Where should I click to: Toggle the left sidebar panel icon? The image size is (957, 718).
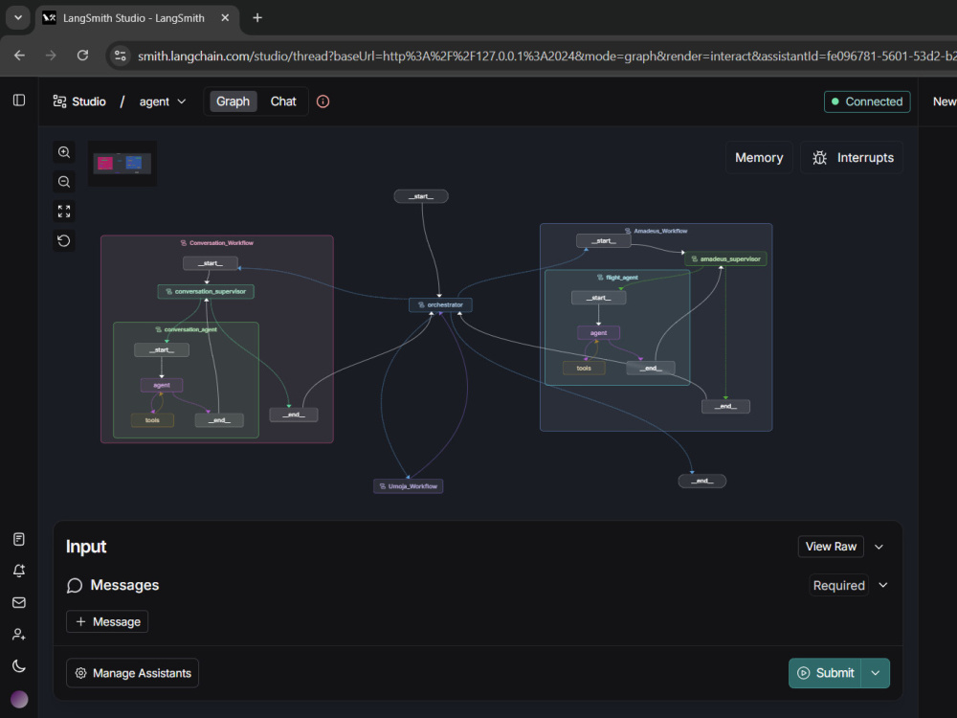click(19, 101)
